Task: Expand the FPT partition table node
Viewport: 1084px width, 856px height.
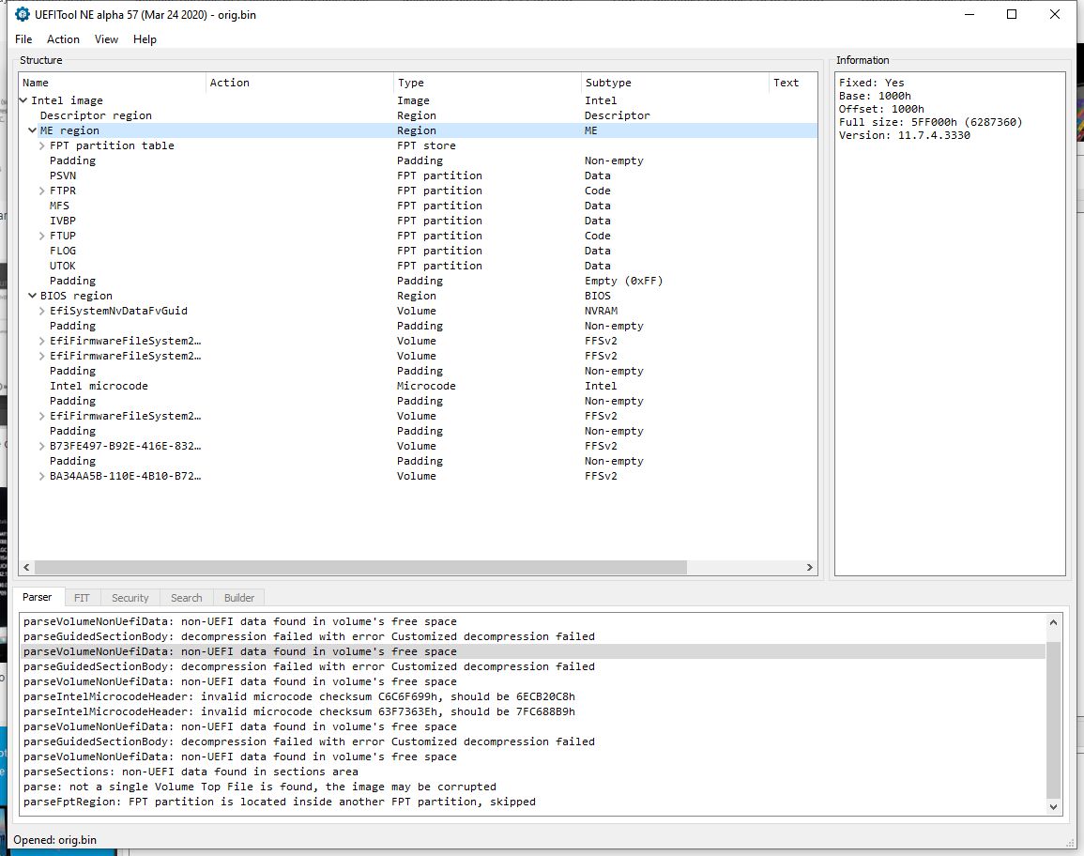Action: 42,145
